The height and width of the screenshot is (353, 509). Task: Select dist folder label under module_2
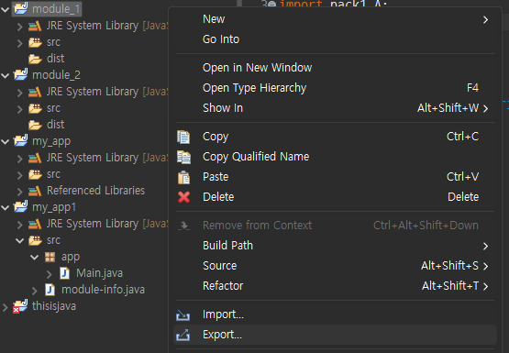[56, 125]
